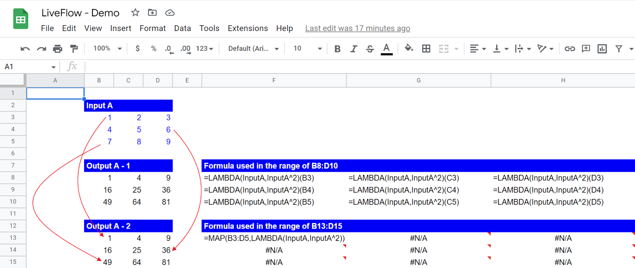Select column G header
Screen dimensions: 635x268
tap(419, 80)
